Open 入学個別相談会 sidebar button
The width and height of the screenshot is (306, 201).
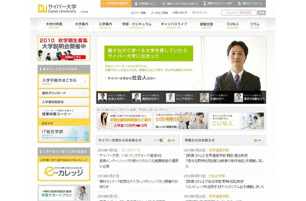tap(64, 102)
